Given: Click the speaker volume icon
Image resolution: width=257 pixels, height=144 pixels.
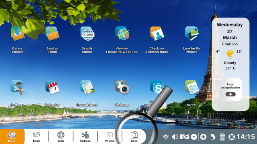Looking at the screenshot, I should [175, 137].
